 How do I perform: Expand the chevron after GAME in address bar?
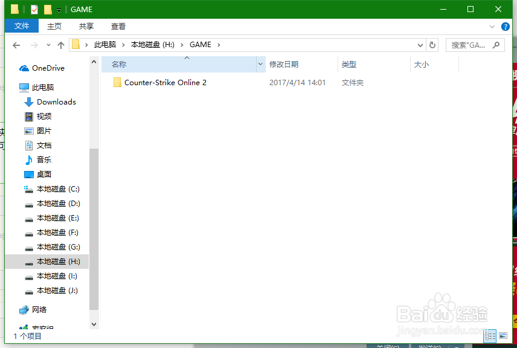(x=219, y=45)
